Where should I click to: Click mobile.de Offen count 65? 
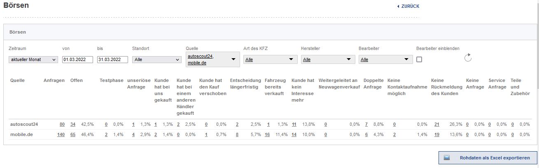[x=73, y=134]
